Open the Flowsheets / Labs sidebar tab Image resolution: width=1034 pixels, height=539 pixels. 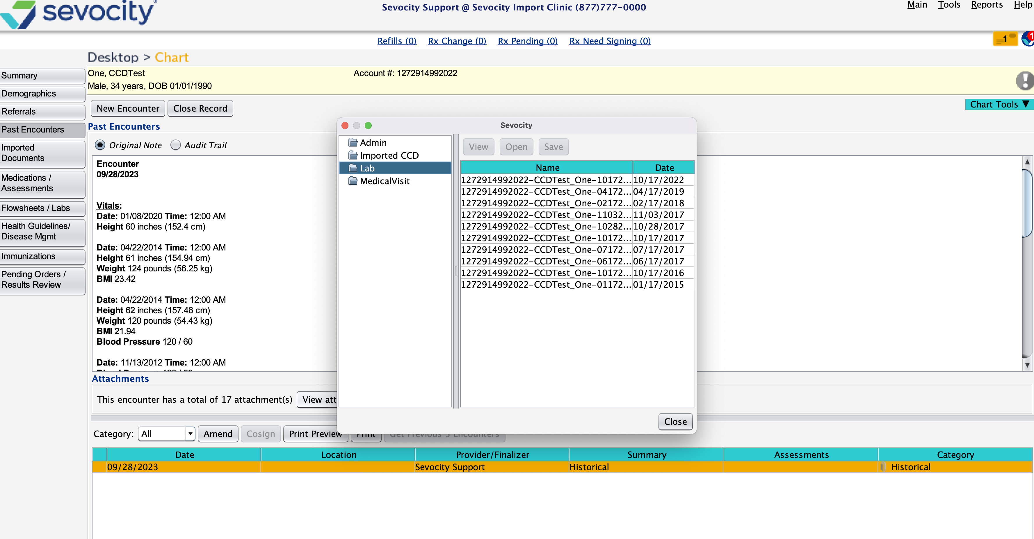point(42,208)
